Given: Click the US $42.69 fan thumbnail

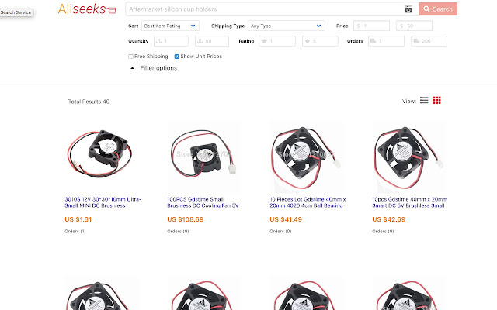Looking at the screenshot, I should (409, 156).
